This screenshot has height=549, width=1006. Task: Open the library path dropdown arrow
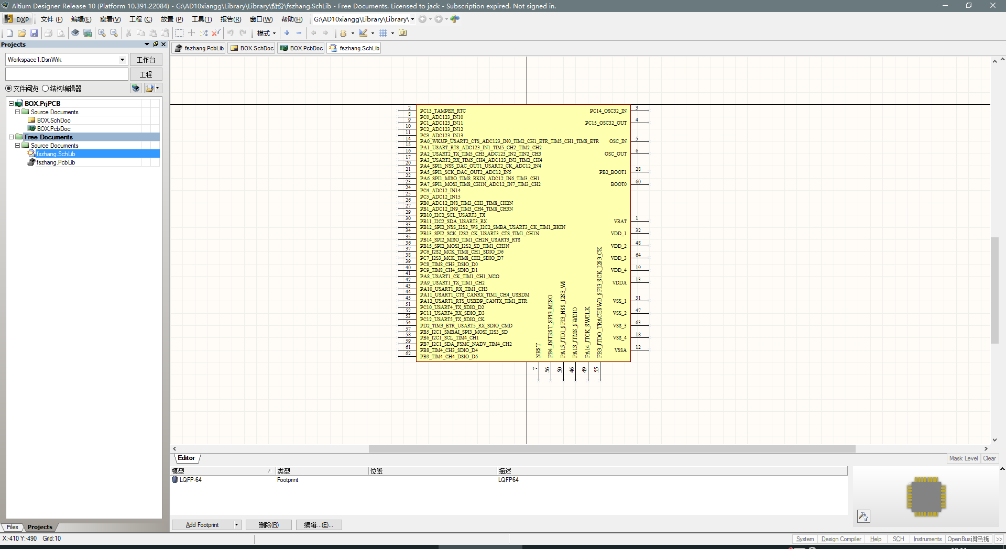(x=413, y=19)
